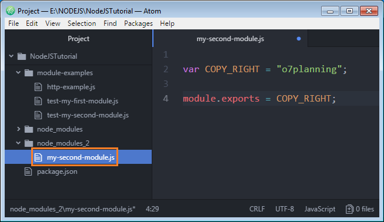The image size is (384, 222).
Task: Click the git changed files icon
Action: point(349,209)
